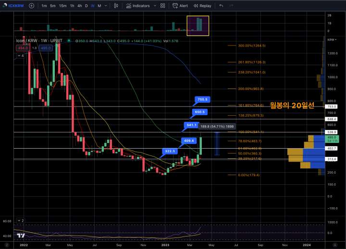This screenshot has height=249, width=346.
Task: Select the 4h interval
Action: [x=80, y=6]
